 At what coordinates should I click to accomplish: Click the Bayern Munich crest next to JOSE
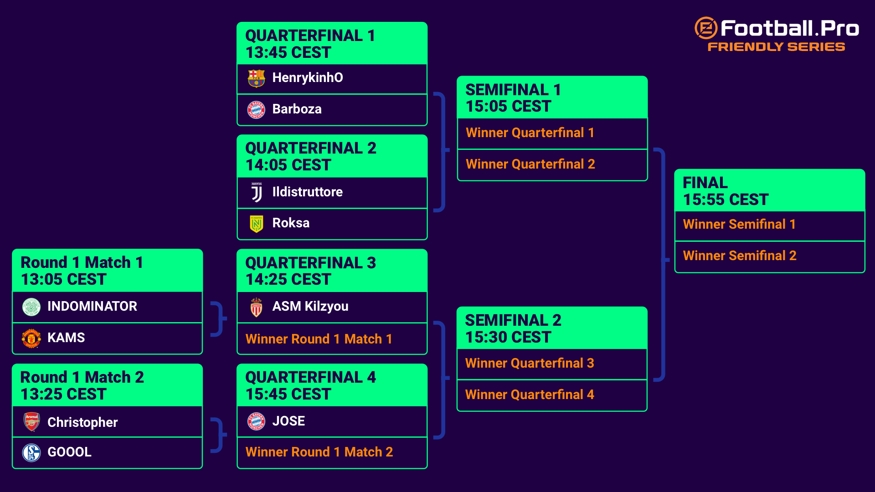256,421
